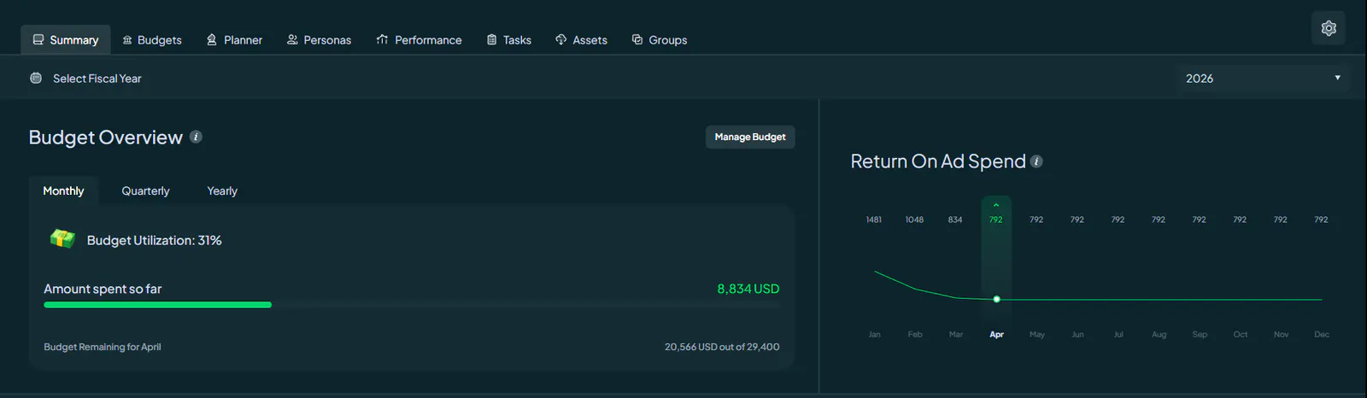The height and width of the screenshot is (398, 1367).
Task: Select Aug on the ROAS chart axis
Action: click(x=1159, y=334)
